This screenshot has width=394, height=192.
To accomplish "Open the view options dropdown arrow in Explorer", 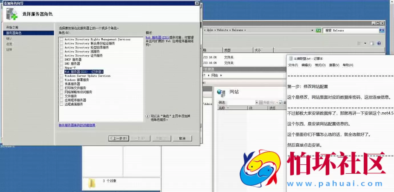I will point(365,44).
